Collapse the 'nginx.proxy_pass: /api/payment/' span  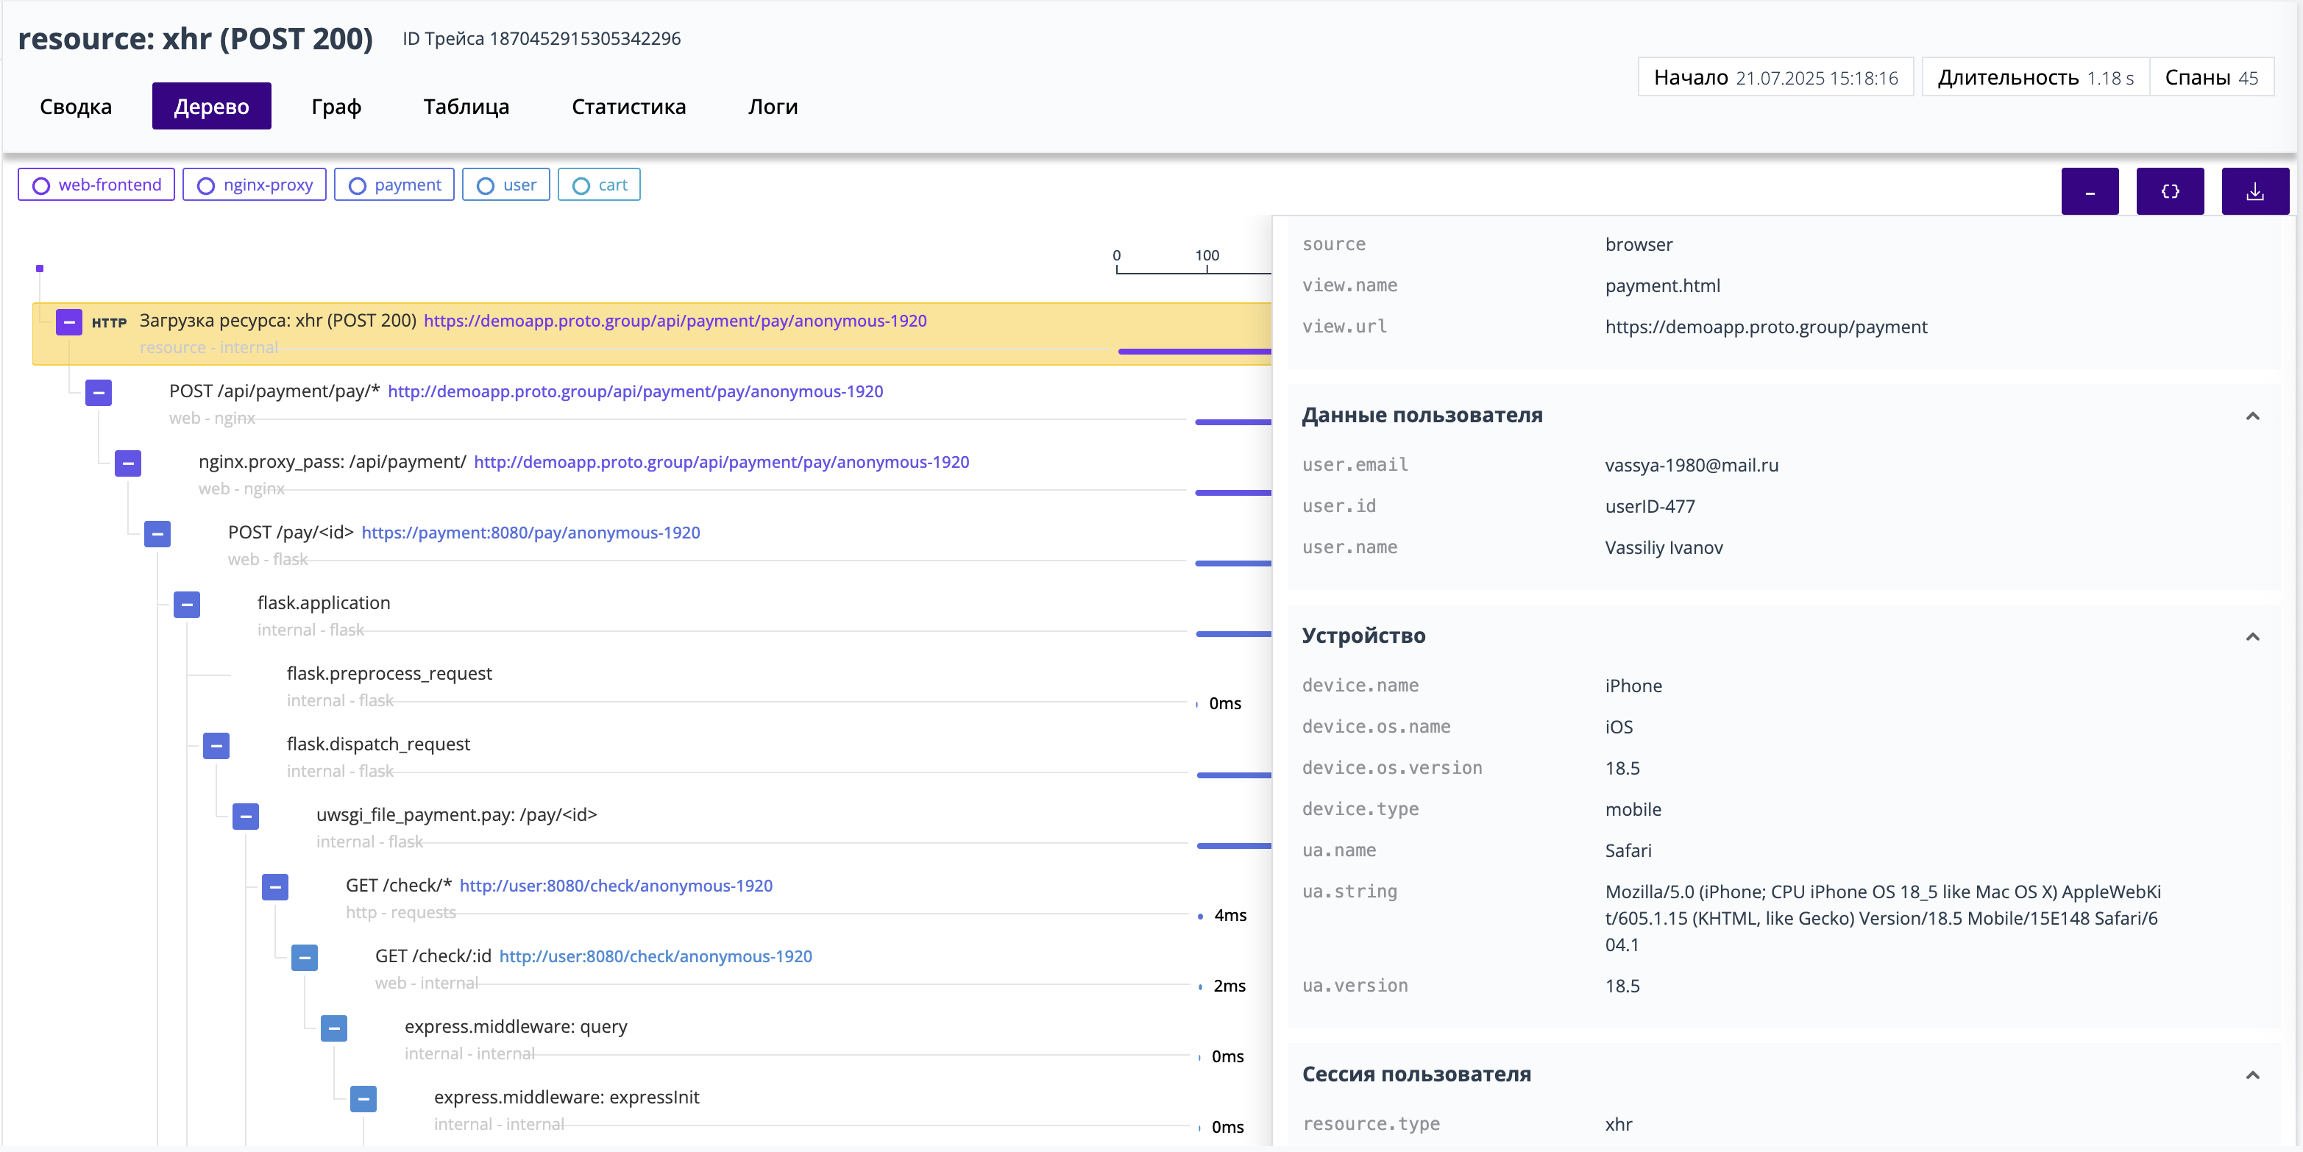pyautogui.click(x=128, y=463)
